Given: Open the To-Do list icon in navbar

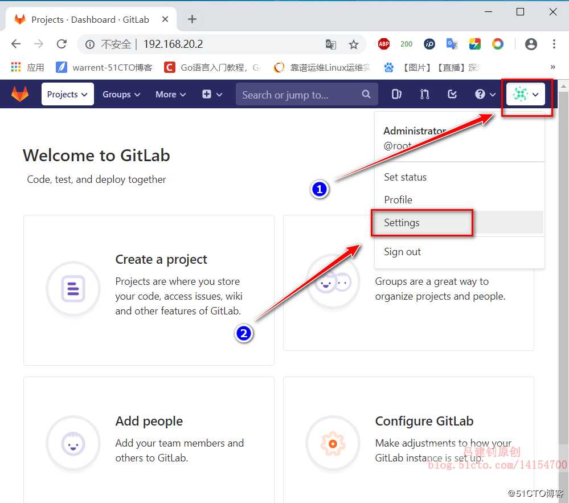Looking at the screenshot, I should tap(452, 95).
